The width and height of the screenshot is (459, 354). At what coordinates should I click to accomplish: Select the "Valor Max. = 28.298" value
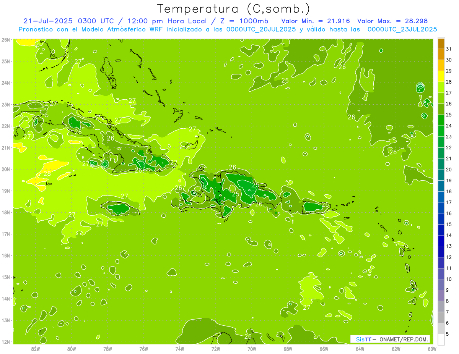pos(392,21)
